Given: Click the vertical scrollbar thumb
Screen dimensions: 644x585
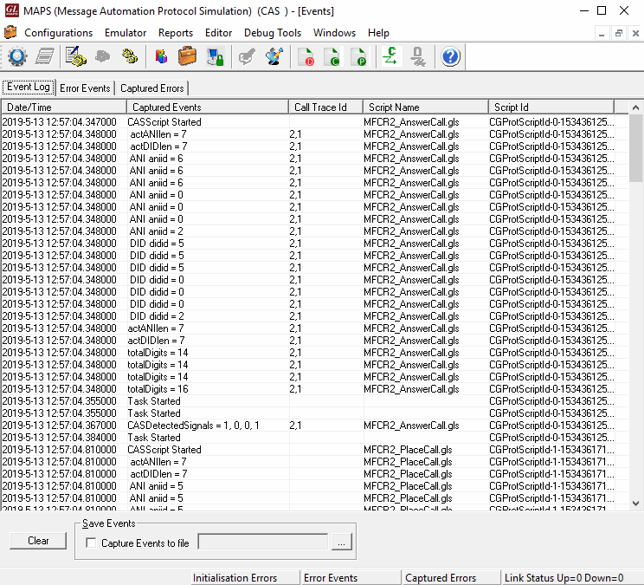Looking at the screenshot, I should pyautogui.click(x=635, y=148).
